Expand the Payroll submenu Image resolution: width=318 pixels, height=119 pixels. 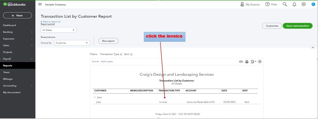[32, 59]
